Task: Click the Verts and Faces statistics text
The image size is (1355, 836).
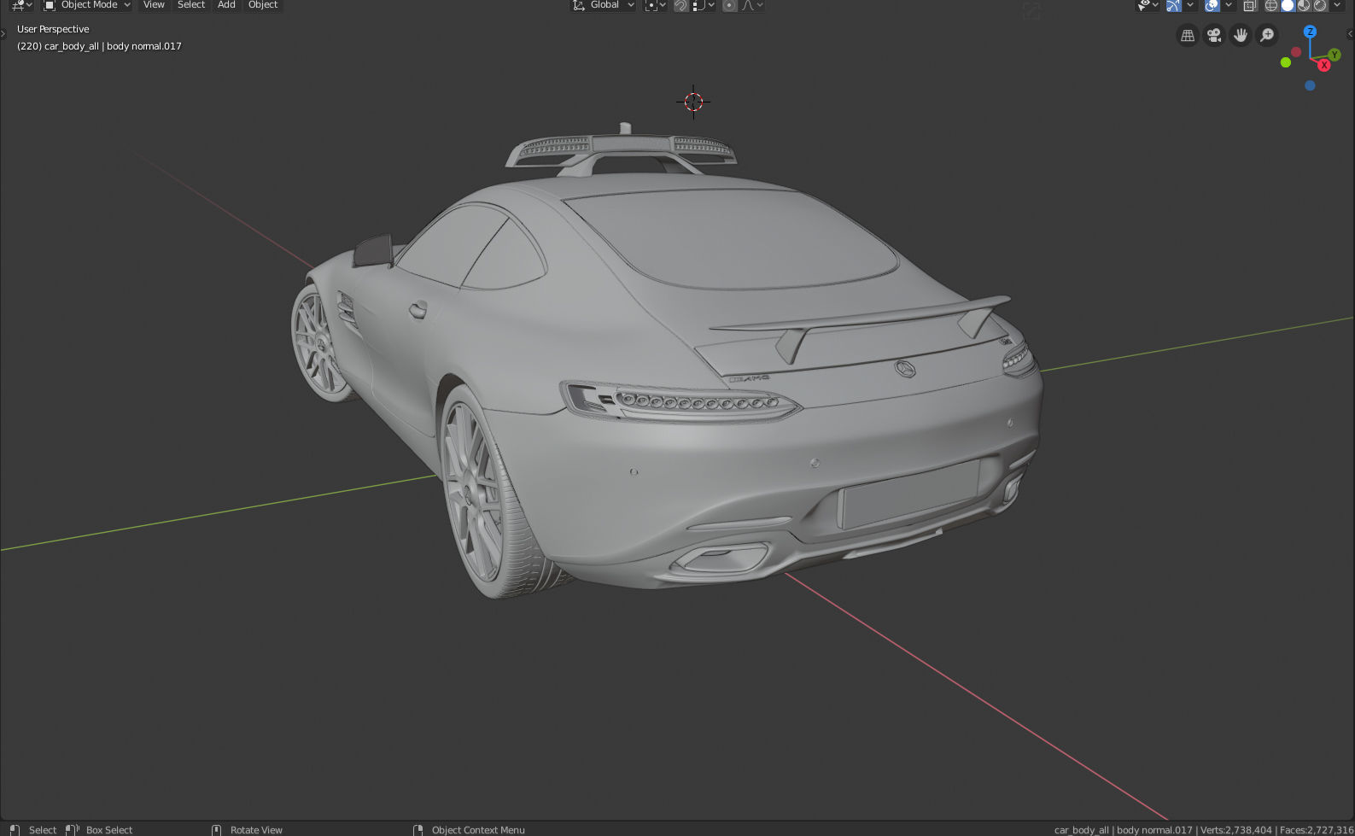Action: pyautogui.click(x=1276, y=830)
